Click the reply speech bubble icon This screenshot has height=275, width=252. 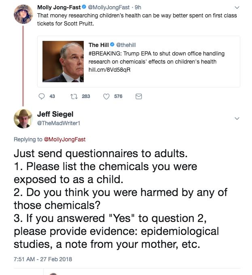[41, 96]
